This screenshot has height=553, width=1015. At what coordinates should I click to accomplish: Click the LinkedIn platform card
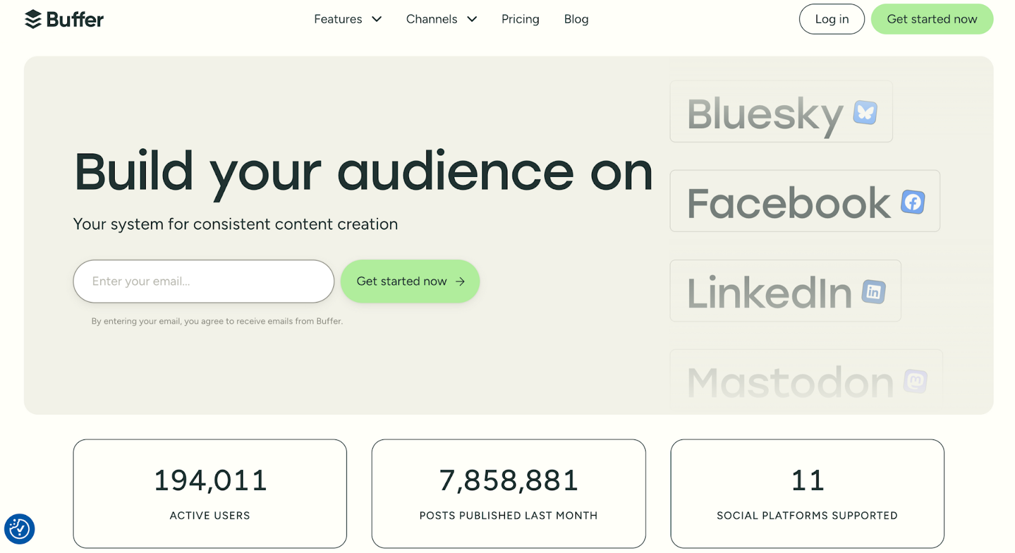point(785,290)
